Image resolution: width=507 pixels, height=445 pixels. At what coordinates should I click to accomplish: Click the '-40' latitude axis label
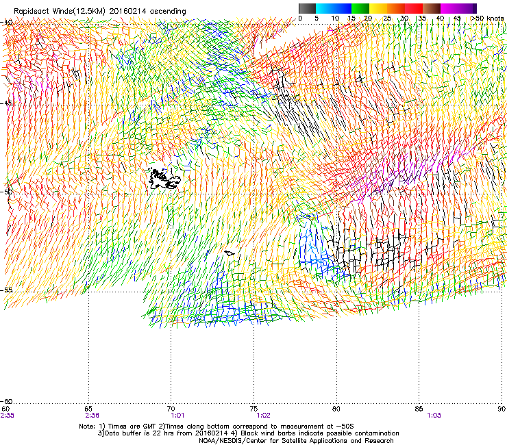tap(6, 23)
